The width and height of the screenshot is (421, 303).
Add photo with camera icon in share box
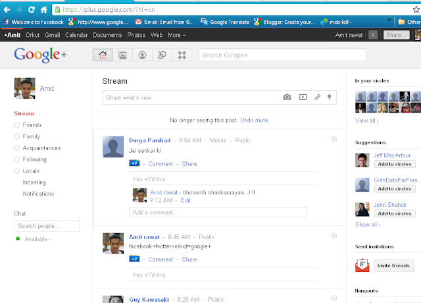click(287, 97)
